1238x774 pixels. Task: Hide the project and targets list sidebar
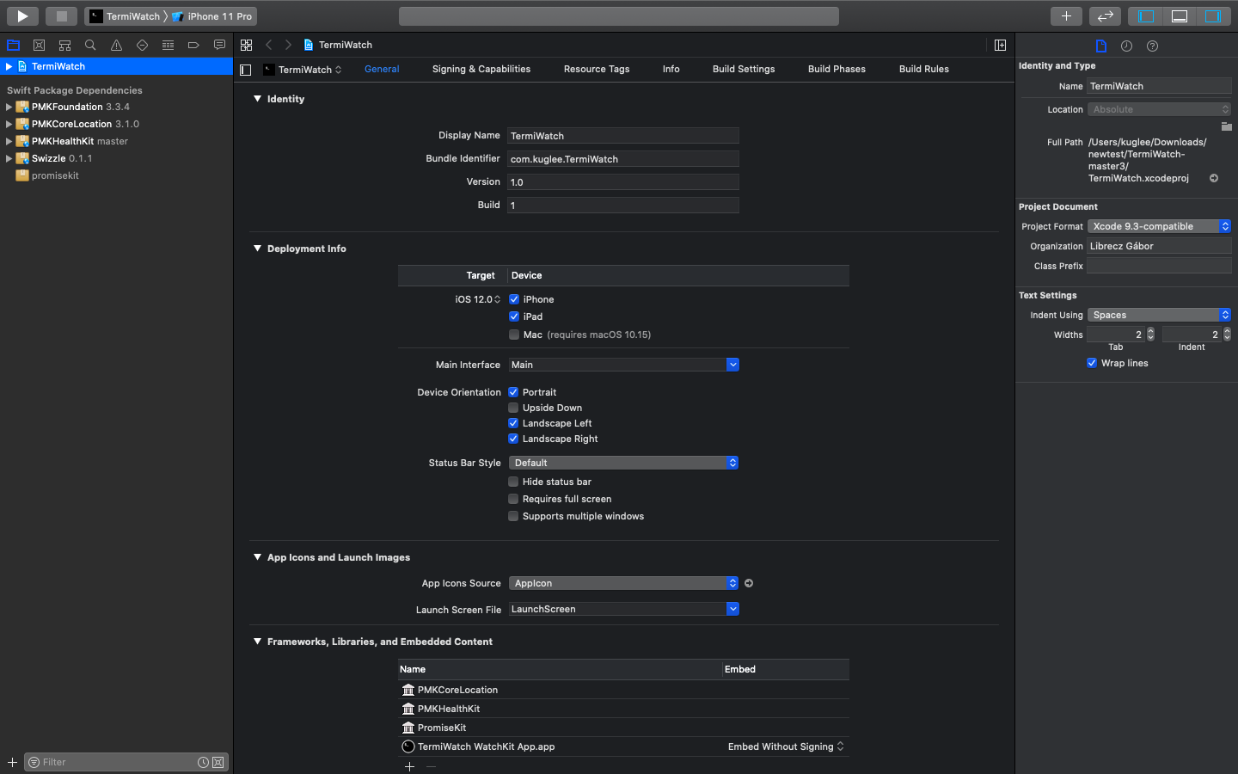pos(246,70)
